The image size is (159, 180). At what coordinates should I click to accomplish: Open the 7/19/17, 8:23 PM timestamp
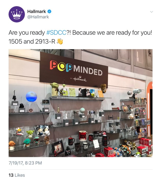[x=25, y=163]
